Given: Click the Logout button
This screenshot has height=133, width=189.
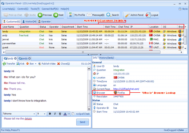Looking at the screenshot, I should tap(152, 15).
